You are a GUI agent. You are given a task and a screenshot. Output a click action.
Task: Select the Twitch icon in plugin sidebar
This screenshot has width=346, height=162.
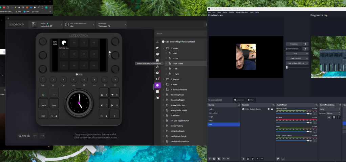point(157,79)
